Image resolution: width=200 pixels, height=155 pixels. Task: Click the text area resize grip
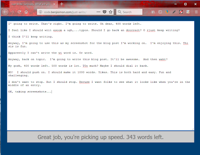[x=193, y=129]
